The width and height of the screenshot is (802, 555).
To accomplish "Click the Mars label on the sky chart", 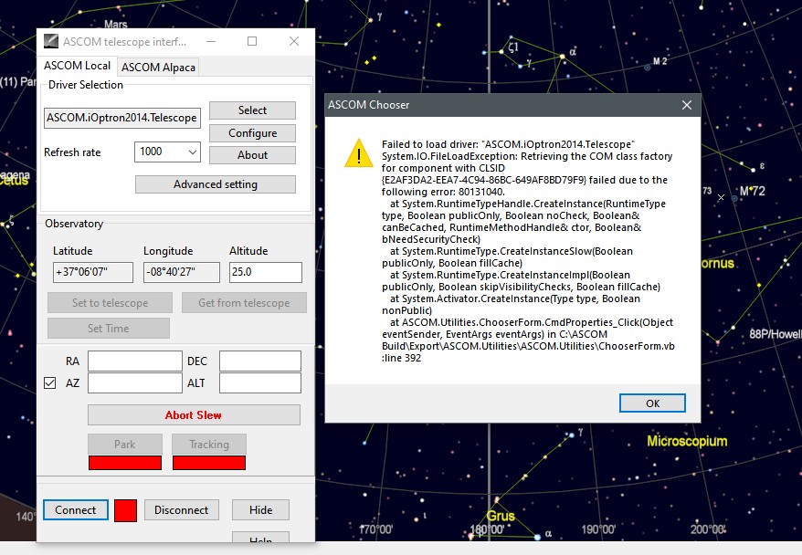I will click(x=116, y=24).
